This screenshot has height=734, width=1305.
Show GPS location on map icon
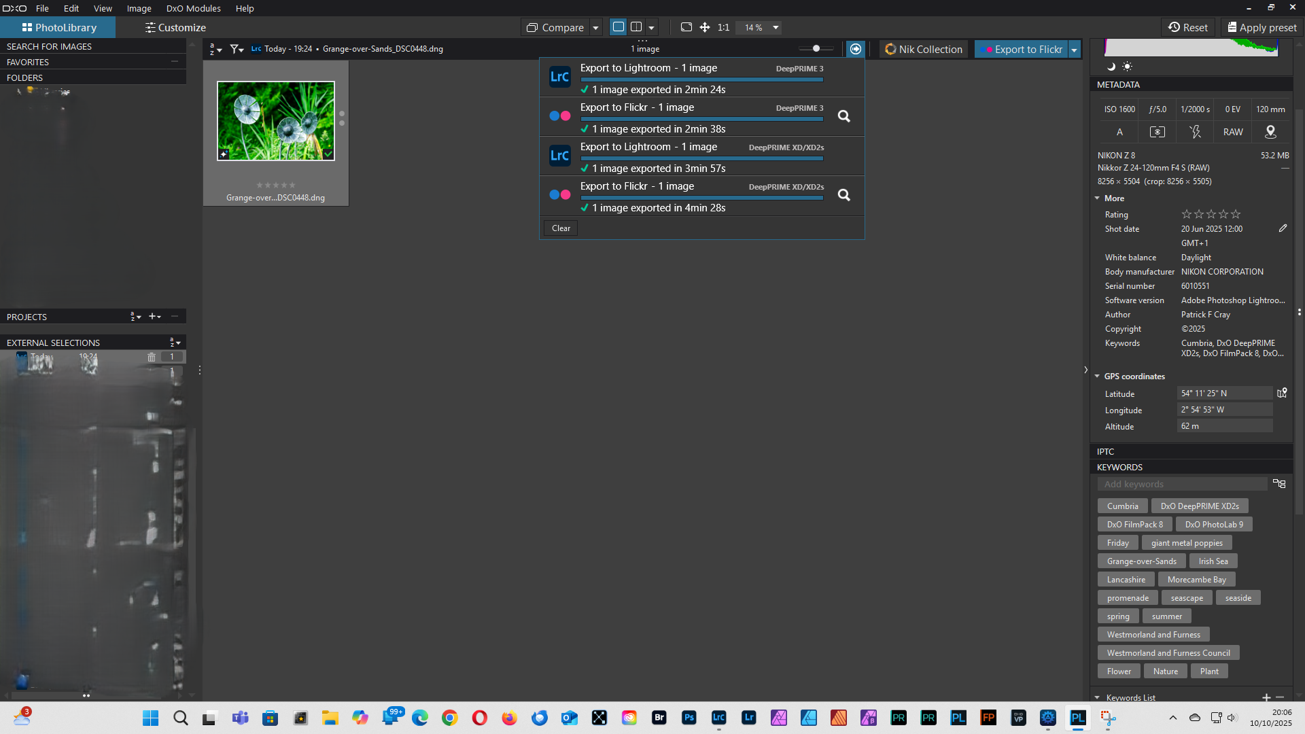[x=1282, y=393]
